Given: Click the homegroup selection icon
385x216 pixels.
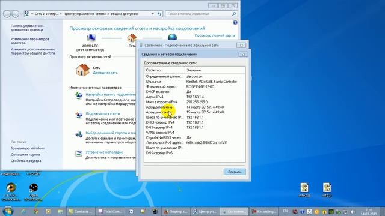Looking at the screenshot, I should point(79,134).
